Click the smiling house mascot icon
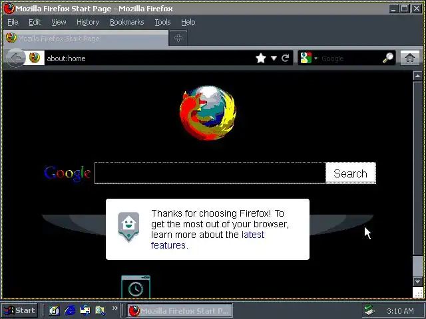426x319 pixels. [128, 227]
